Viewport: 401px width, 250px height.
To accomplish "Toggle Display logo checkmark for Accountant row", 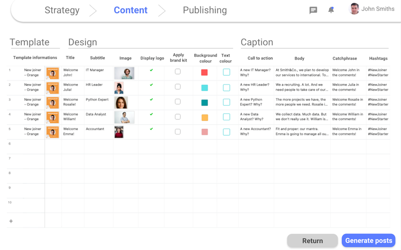I will coord(151,129).
